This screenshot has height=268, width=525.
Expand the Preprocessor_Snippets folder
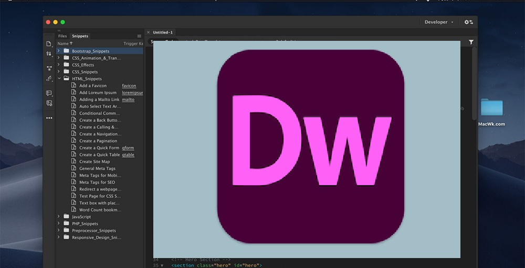click(59, 230)
